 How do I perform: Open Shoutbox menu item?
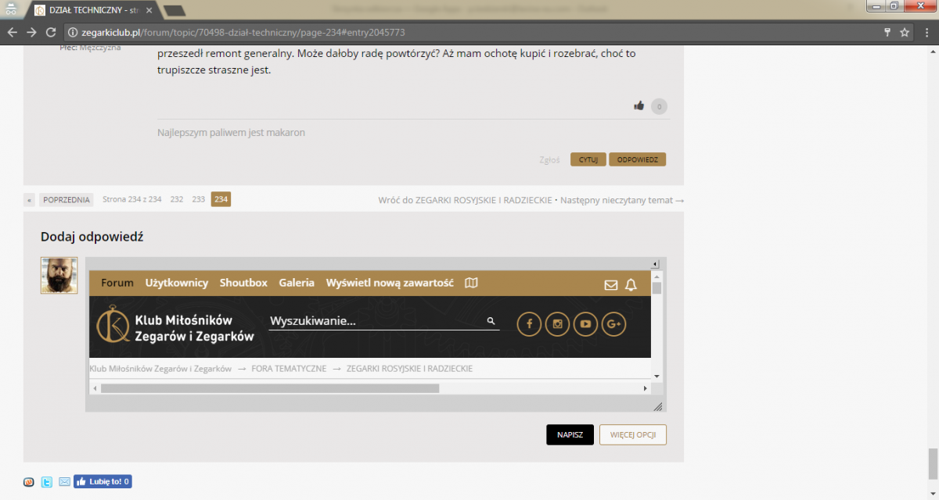pyautogui.click(x=243, y=283)
